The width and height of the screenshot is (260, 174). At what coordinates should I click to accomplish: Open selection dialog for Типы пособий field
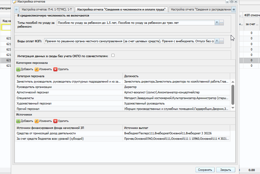coord(222,23)
